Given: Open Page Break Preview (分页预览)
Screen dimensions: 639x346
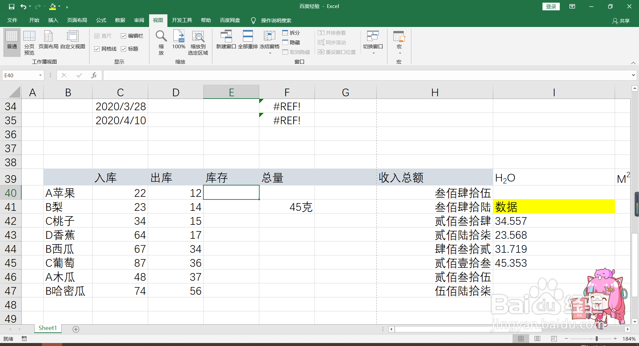Looking at the screenshot, I should click(29, 42).
